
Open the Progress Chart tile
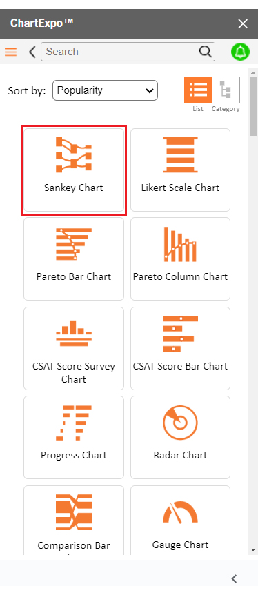74,438
